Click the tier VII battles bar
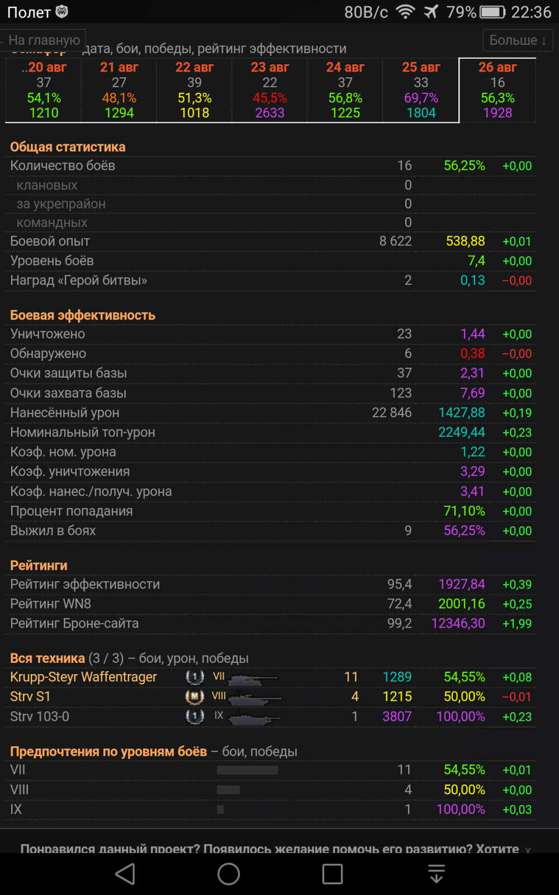The image size is (559, 895). pyautogui.click(x=248, y=770)
